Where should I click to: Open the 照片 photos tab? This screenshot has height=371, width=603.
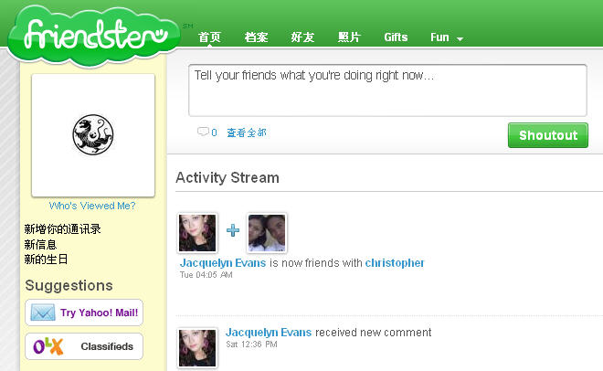click(x=349, y=37)
